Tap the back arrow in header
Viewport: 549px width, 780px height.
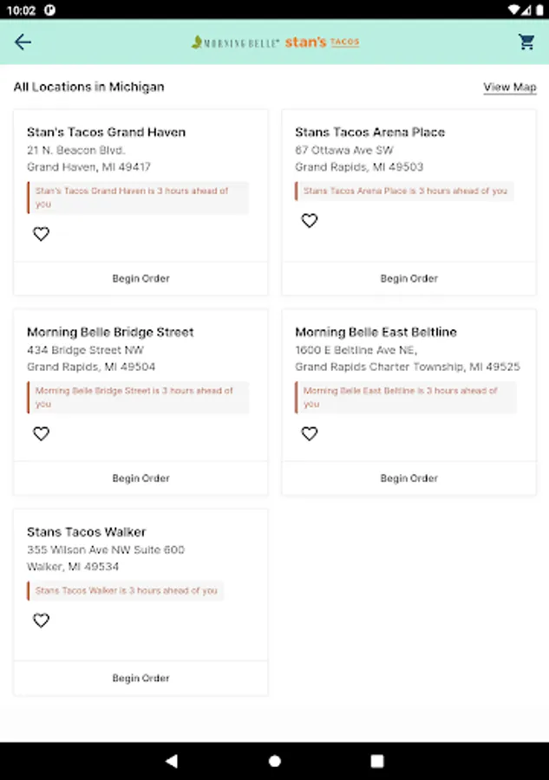pyautogui.click(x=23, y=42)
